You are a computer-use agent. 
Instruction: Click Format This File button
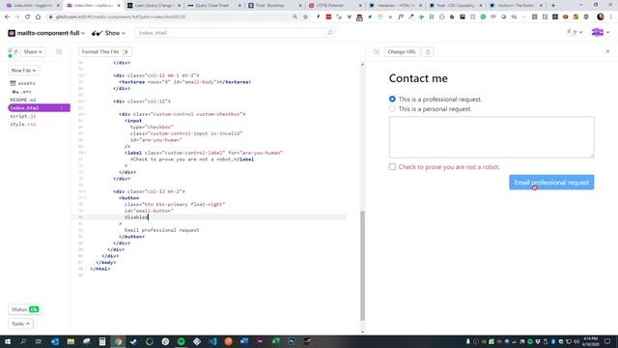(x=105, y=51)
